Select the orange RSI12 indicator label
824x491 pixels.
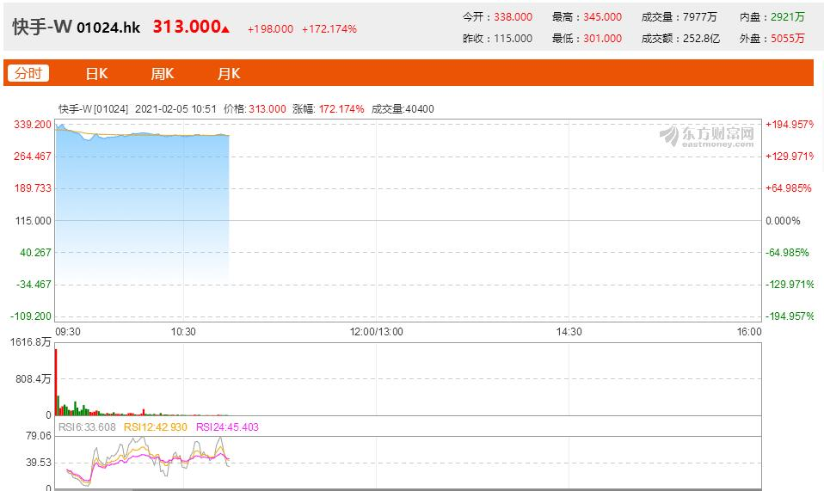(x=155, y=427)
